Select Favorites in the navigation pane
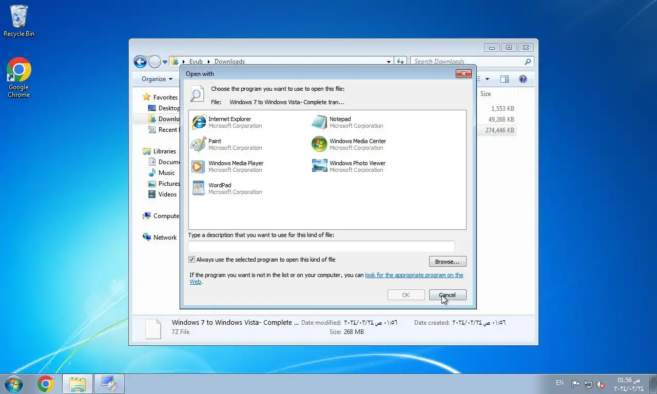This screenshot has width=657, height=394. pos(160,97)
